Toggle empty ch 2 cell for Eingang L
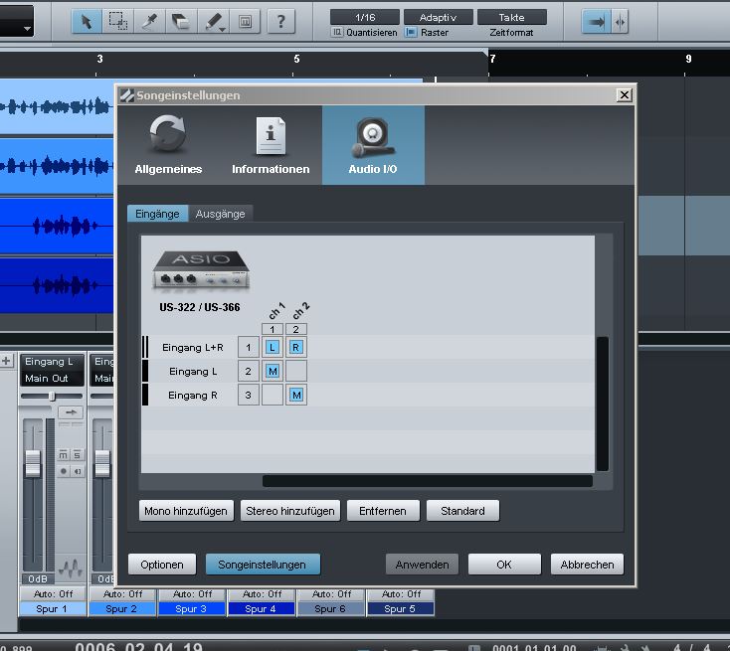This screenshot has width=730, height=651. pos(296,371)
